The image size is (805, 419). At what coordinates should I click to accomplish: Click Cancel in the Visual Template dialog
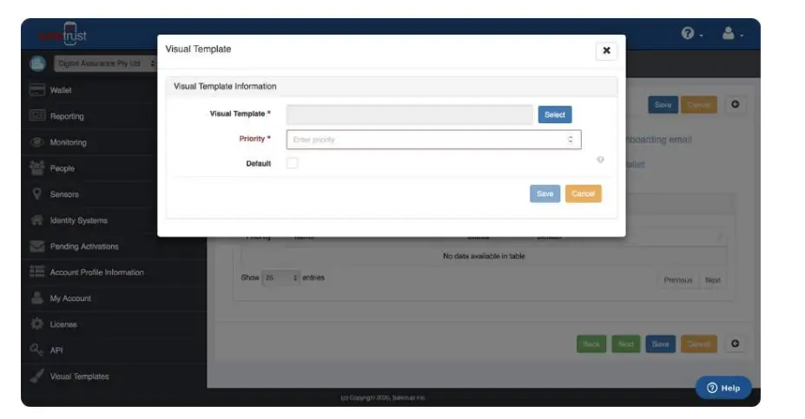(584, 193)
